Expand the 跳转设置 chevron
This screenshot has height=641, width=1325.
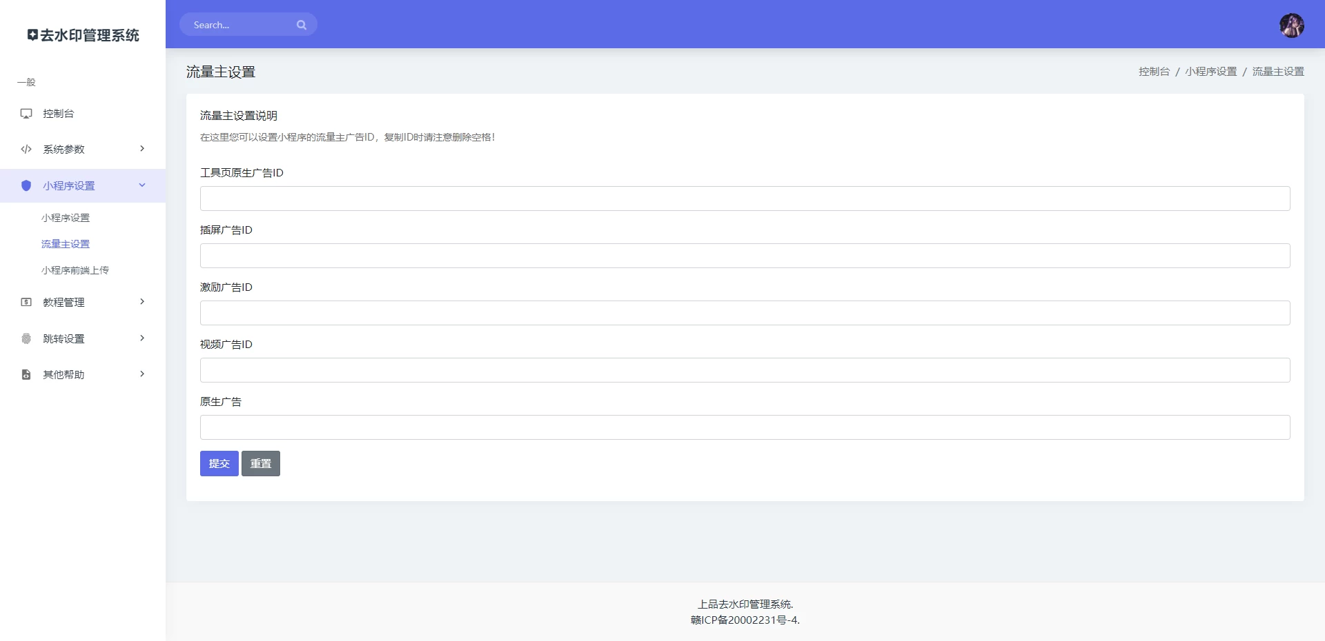(142, 338)
